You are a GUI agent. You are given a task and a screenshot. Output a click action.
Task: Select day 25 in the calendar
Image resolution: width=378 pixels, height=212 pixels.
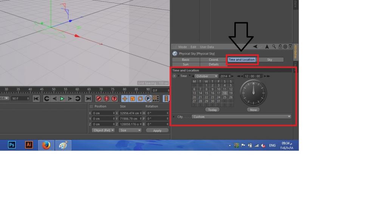tap(225, 97)
